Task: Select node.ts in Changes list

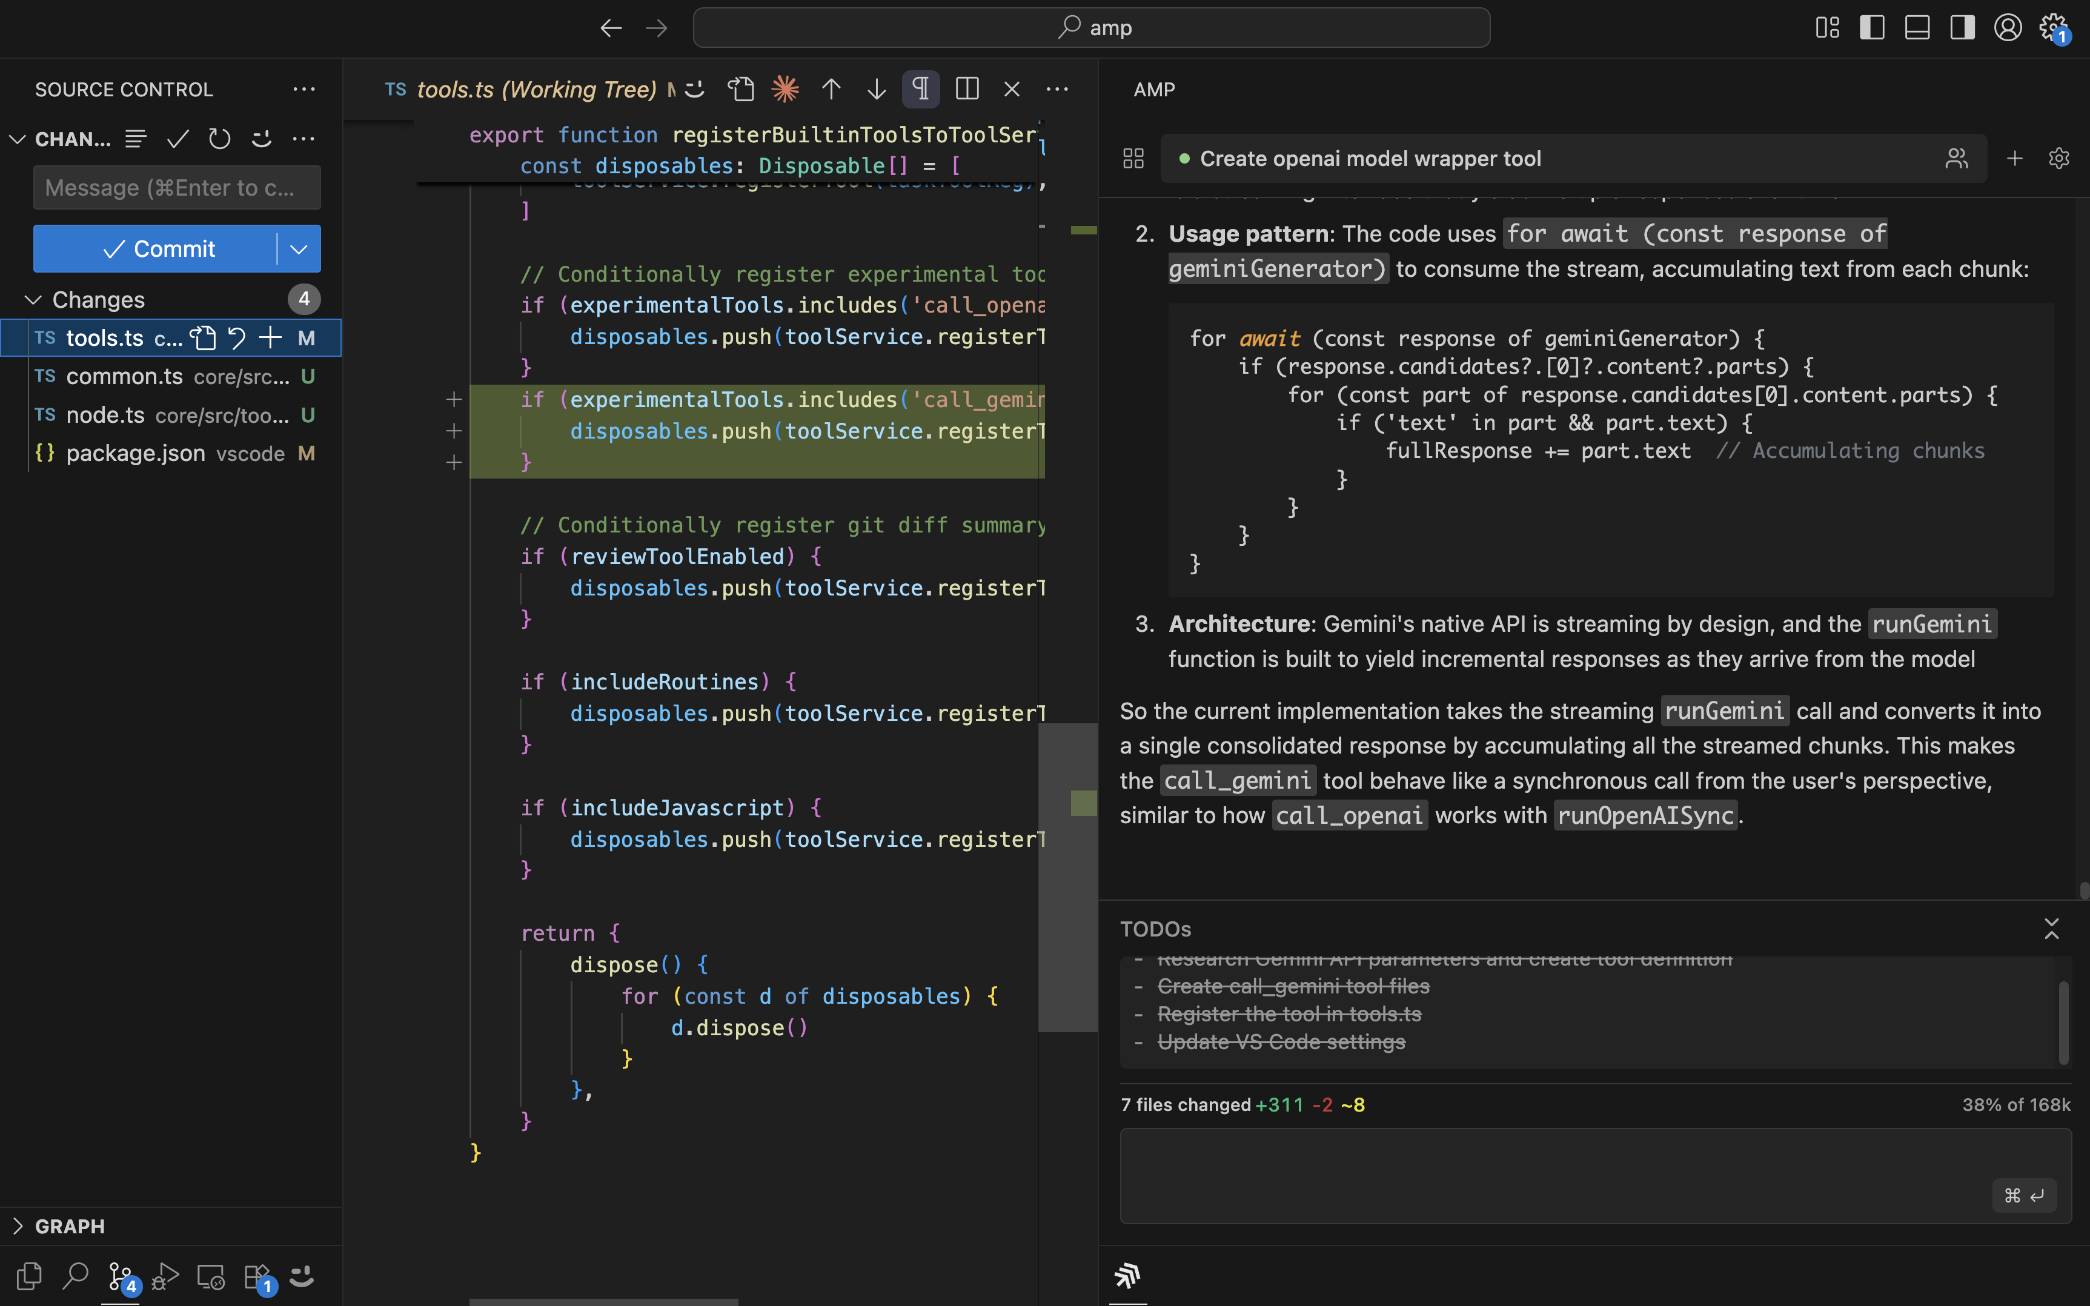Action: tap(171, 416)
